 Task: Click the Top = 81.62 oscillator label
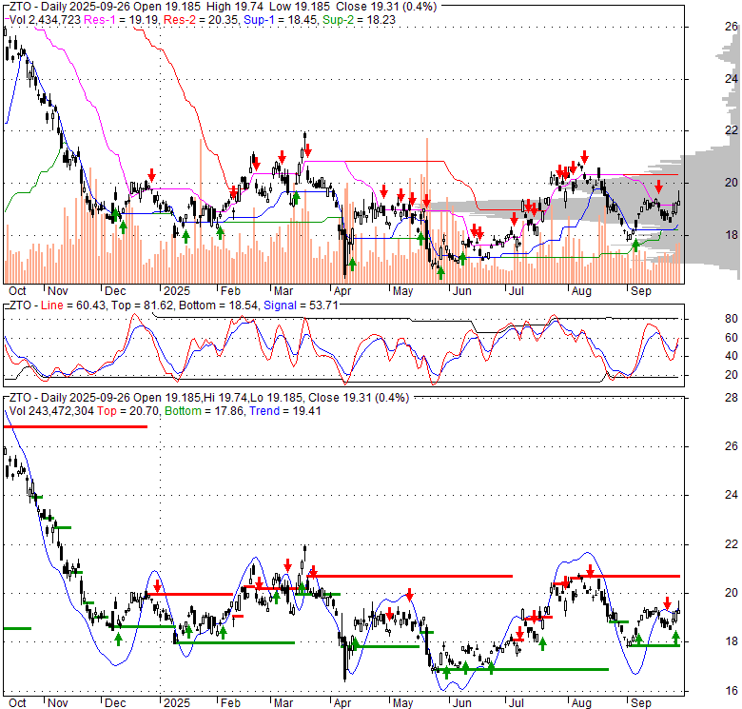142,305
